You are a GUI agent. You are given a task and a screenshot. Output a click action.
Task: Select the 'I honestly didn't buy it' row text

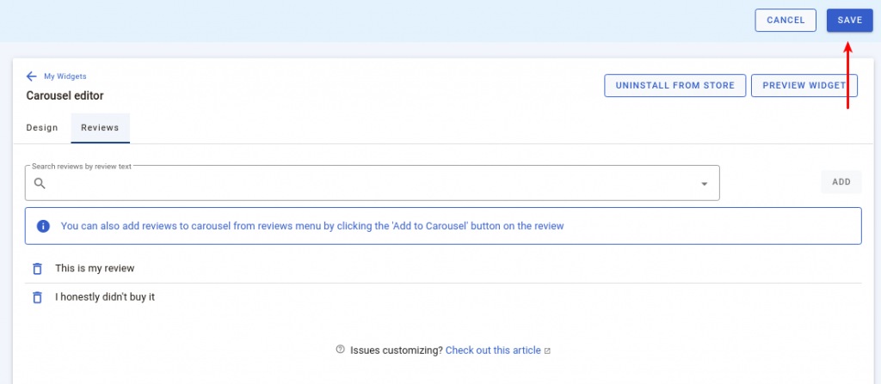[104, 297]
